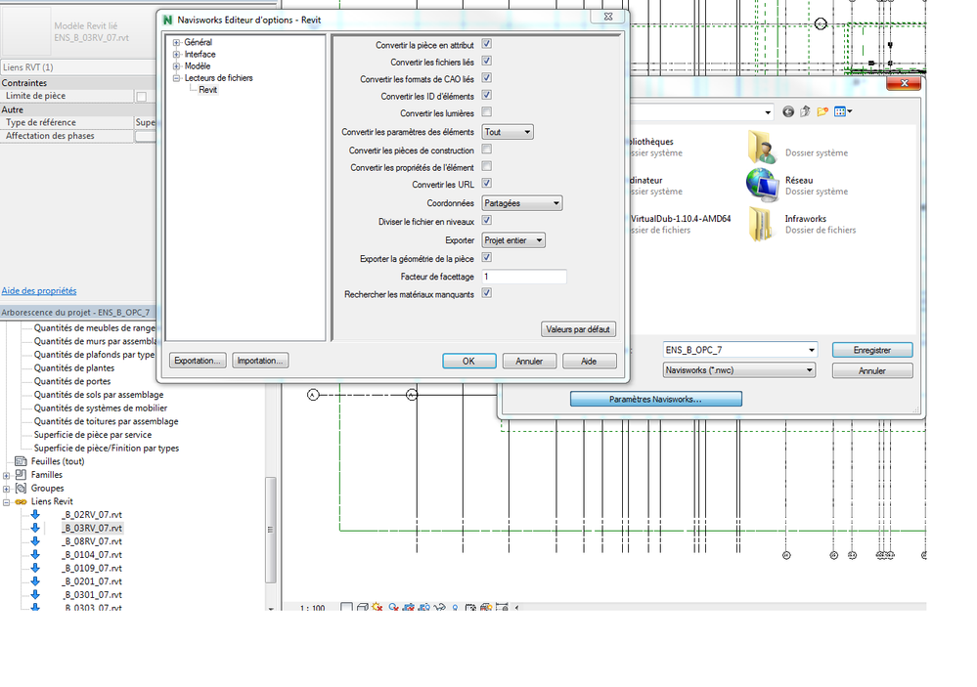Click OK in the options editor
977x687 pixels.
[468, 362]
